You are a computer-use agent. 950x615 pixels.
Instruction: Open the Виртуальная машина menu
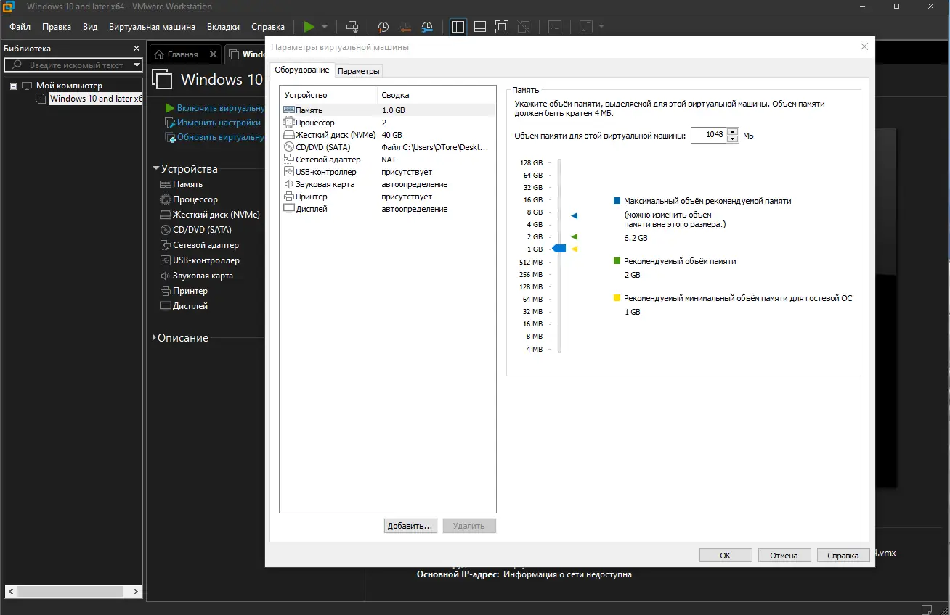pos(152,27)
